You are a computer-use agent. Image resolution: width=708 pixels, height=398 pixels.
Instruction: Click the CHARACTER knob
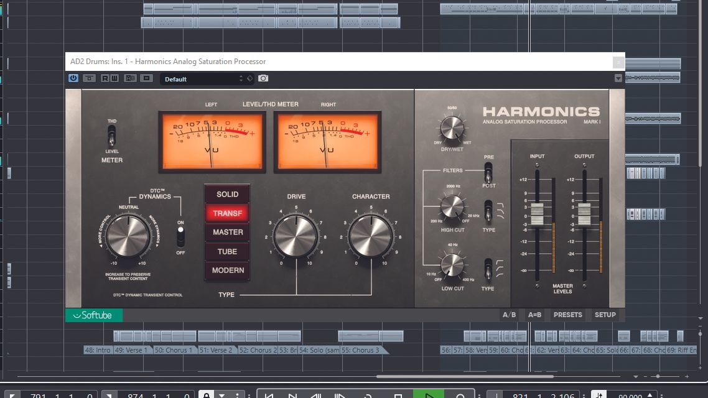371,236
